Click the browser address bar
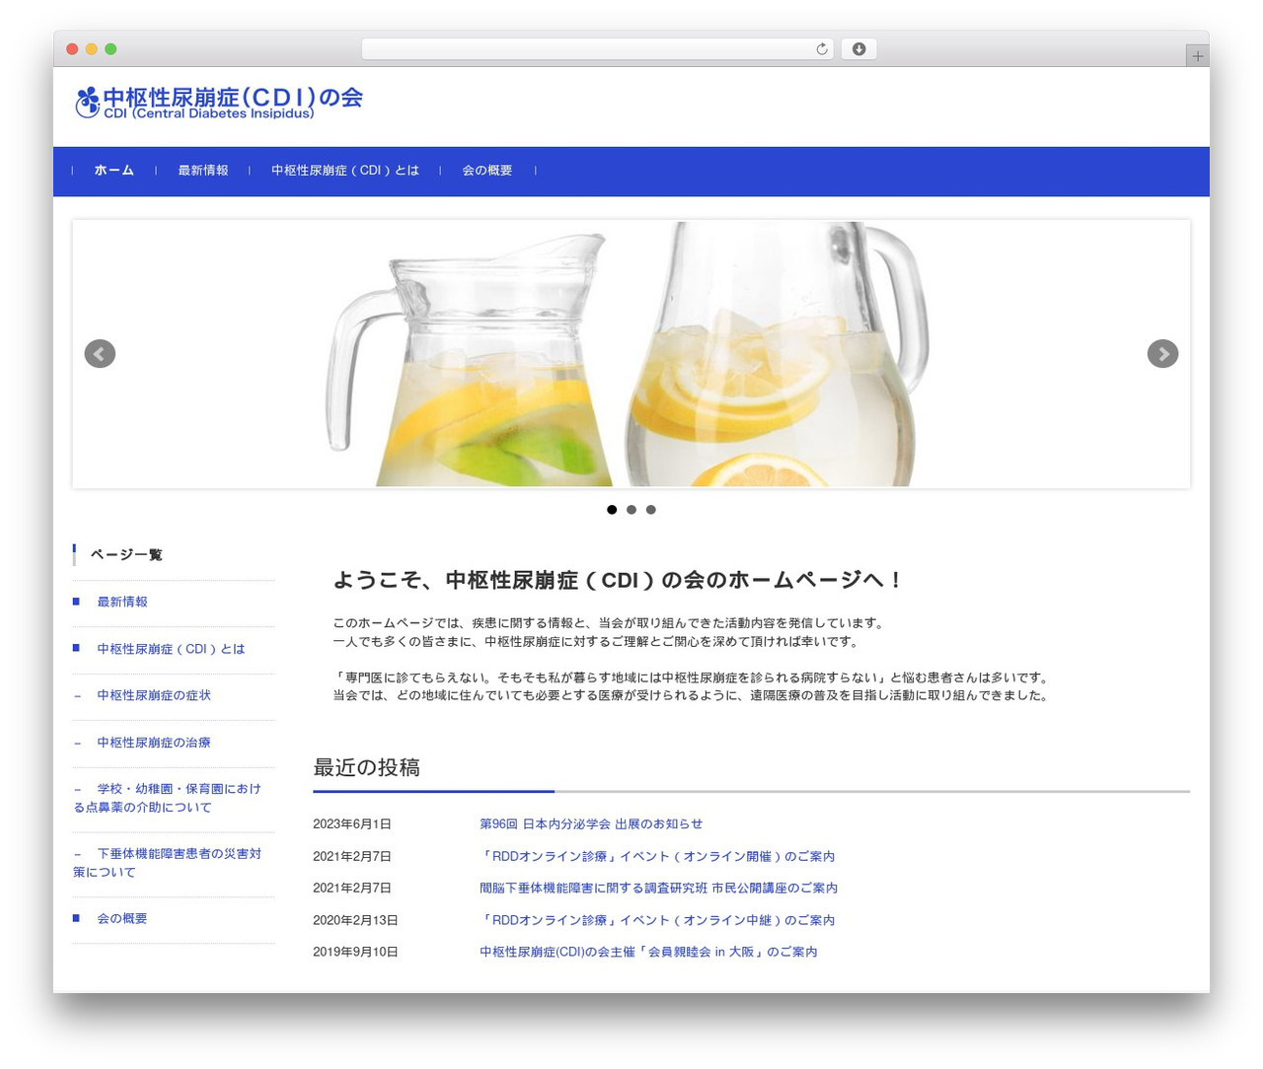The height and width of the screenshot is (1069, 1263). pyautogui.click(x=597, y=49)
